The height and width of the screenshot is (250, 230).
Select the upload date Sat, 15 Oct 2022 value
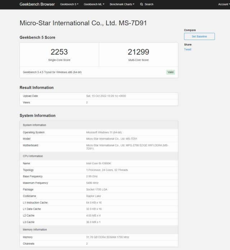pos(106,96)
